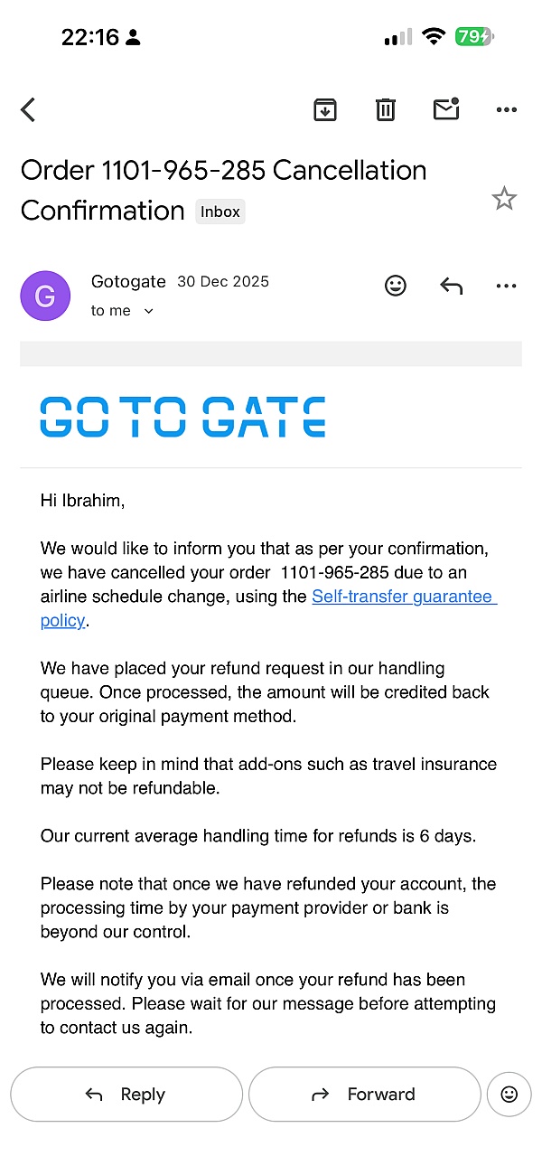Tap the time in status bar
Image resolution: width=542 pixels, height=1175 pixels.
coord(89,37)
